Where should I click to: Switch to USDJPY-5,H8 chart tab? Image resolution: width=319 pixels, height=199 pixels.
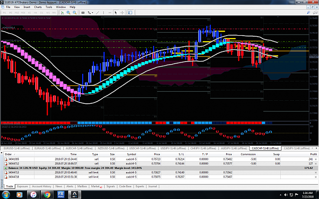coord(173,148)
